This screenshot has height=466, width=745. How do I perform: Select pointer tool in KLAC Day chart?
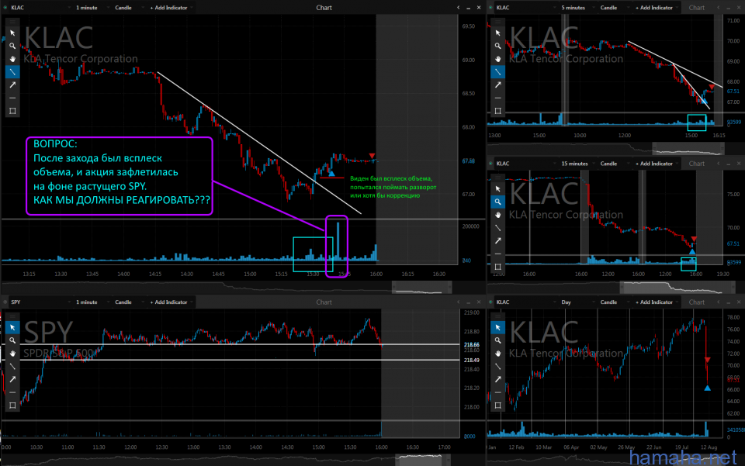(497, 327)
